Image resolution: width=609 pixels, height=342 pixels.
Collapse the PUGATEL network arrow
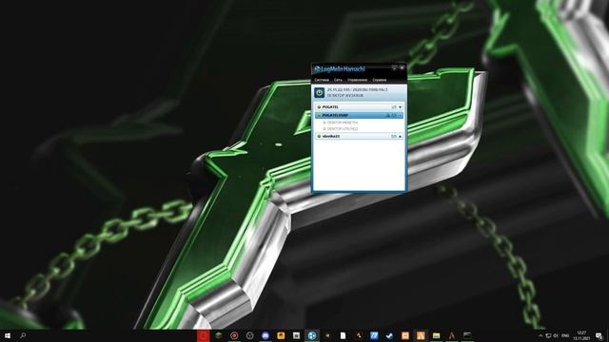400,107
